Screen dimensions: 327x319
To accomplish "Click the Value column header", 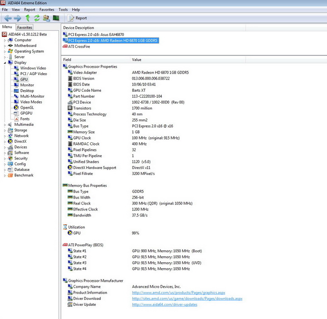I will click(188, 60).
